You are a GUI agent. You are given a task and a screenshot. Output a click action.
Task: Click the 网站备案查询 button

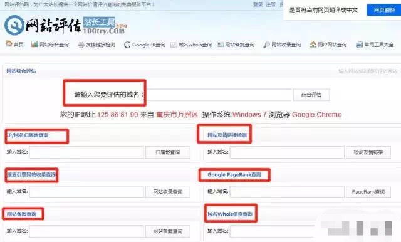click(x=168, y=231)
